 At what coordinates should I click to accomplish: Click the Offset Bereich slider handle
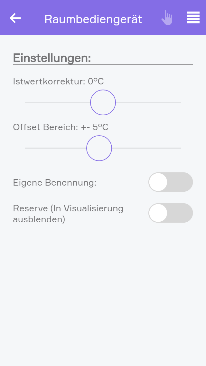[x=99, y=148]
